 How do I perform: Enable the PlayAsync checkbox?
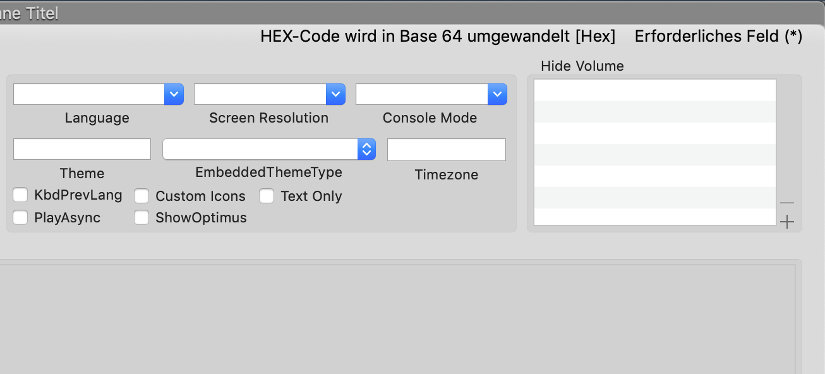pos(21,217)
